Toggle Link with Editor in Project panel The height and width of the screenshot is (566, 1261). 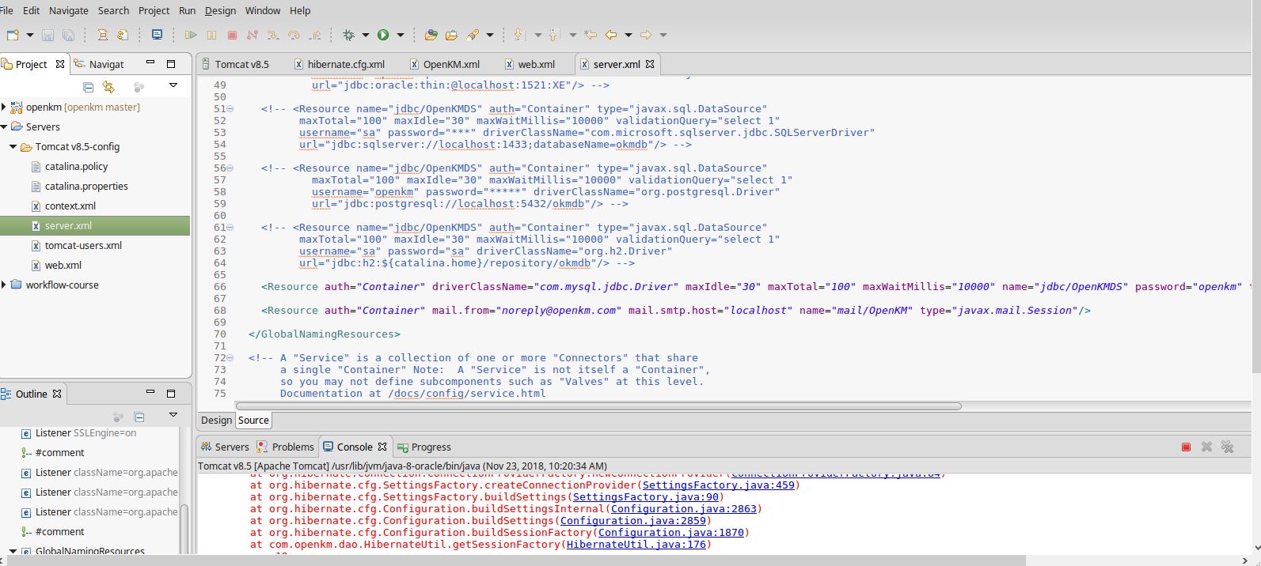point(108,87)
